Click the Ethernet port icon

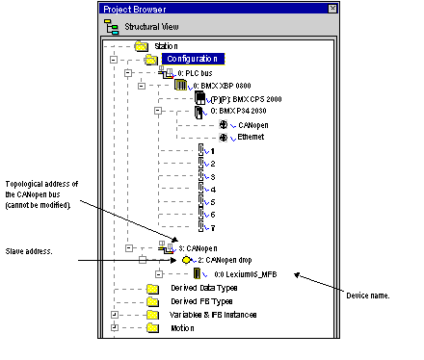(x=224, y=138)
